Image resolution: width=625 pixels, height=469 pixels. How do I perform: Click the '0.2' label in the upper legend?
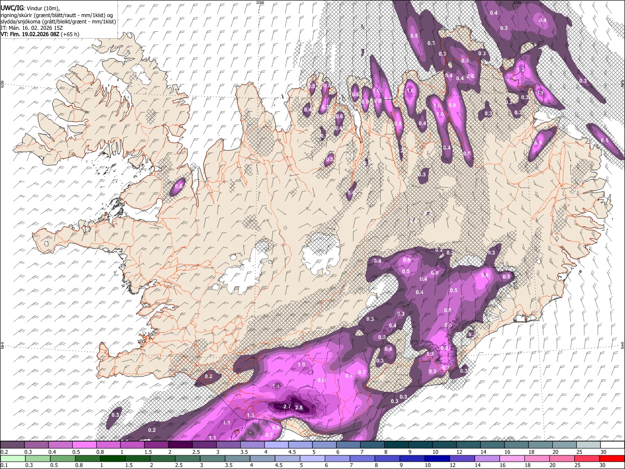(x=3, y=451)
